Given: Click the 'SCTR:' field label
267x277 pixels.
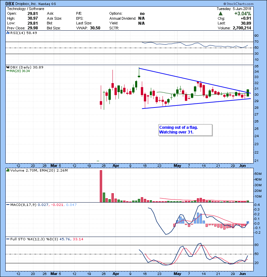Looking at the screenshot, I should 114,28.
